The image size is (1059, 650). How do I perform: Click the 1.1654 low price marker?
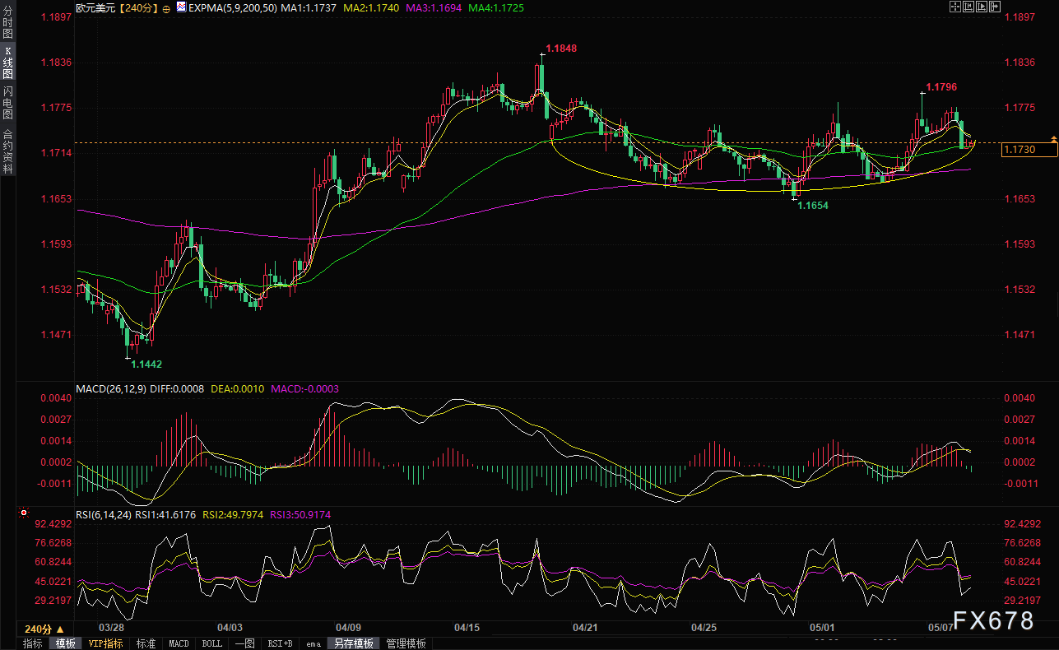click(x=813, y=205)
